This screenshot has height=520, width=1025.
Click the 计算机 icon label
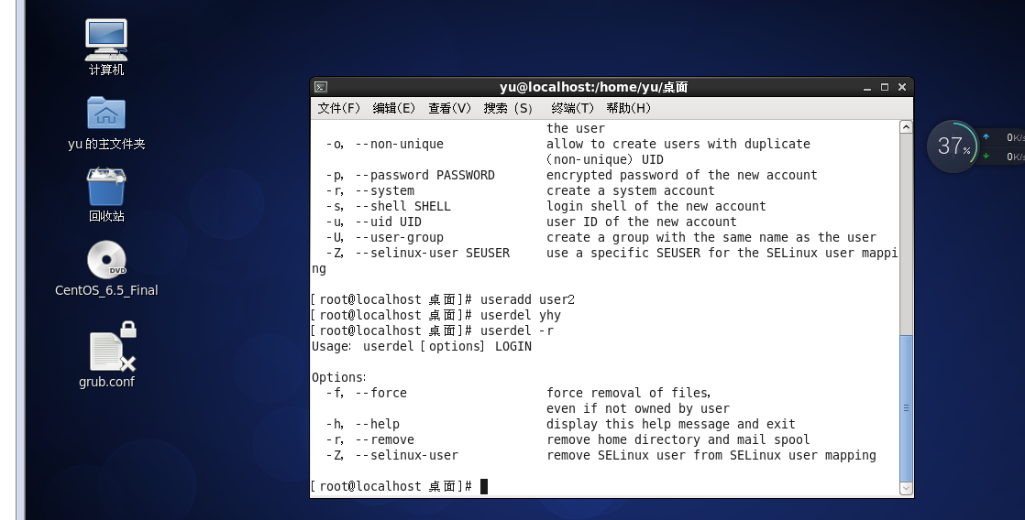(x=106, y=70)
